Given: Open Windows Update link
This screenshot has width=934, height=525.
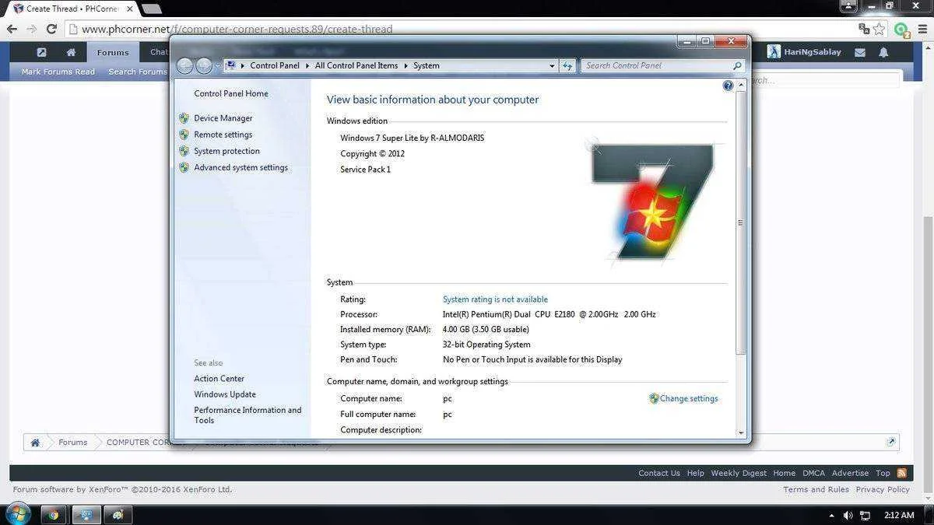Looking at the screenshot, I should click(225, 394).
